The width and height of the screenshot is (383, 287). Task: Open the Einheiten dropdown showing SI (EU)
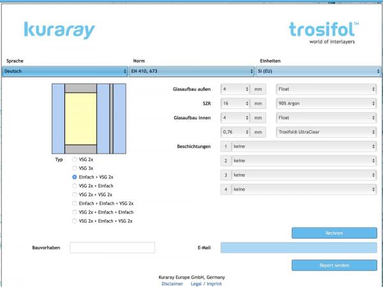tap(319, 71)
